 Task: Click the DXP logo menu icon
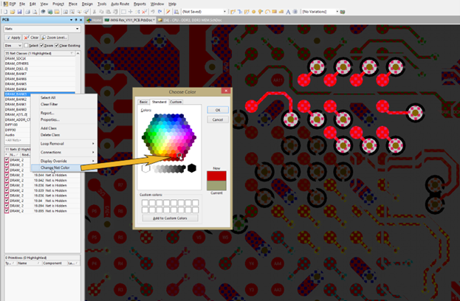click(4, 4)
